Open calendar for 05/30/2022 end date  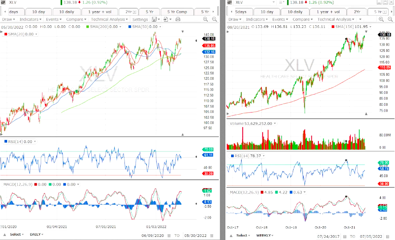[x=212, y=236]
